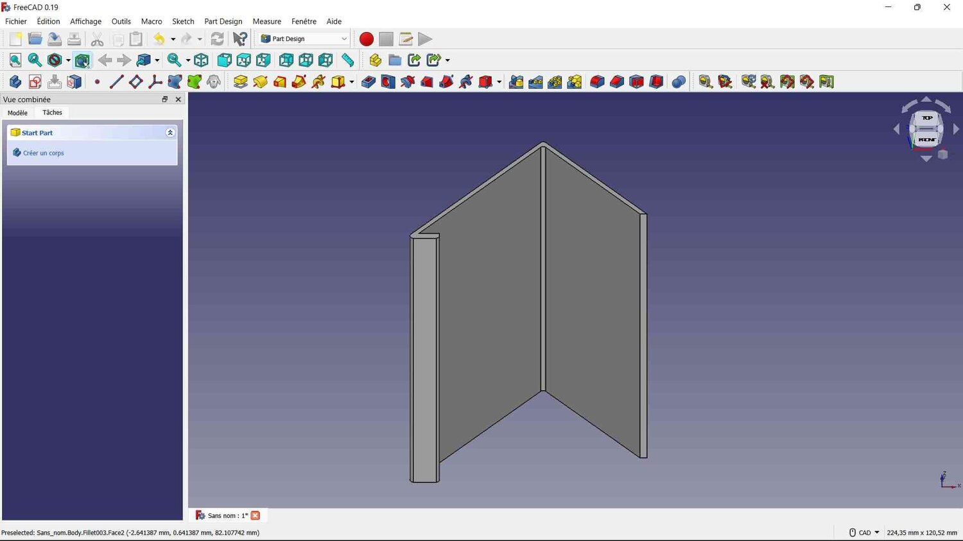This screenshot has width=963, height=541.
Task: Start macro recording with the red circle
Action: [367, 39]
